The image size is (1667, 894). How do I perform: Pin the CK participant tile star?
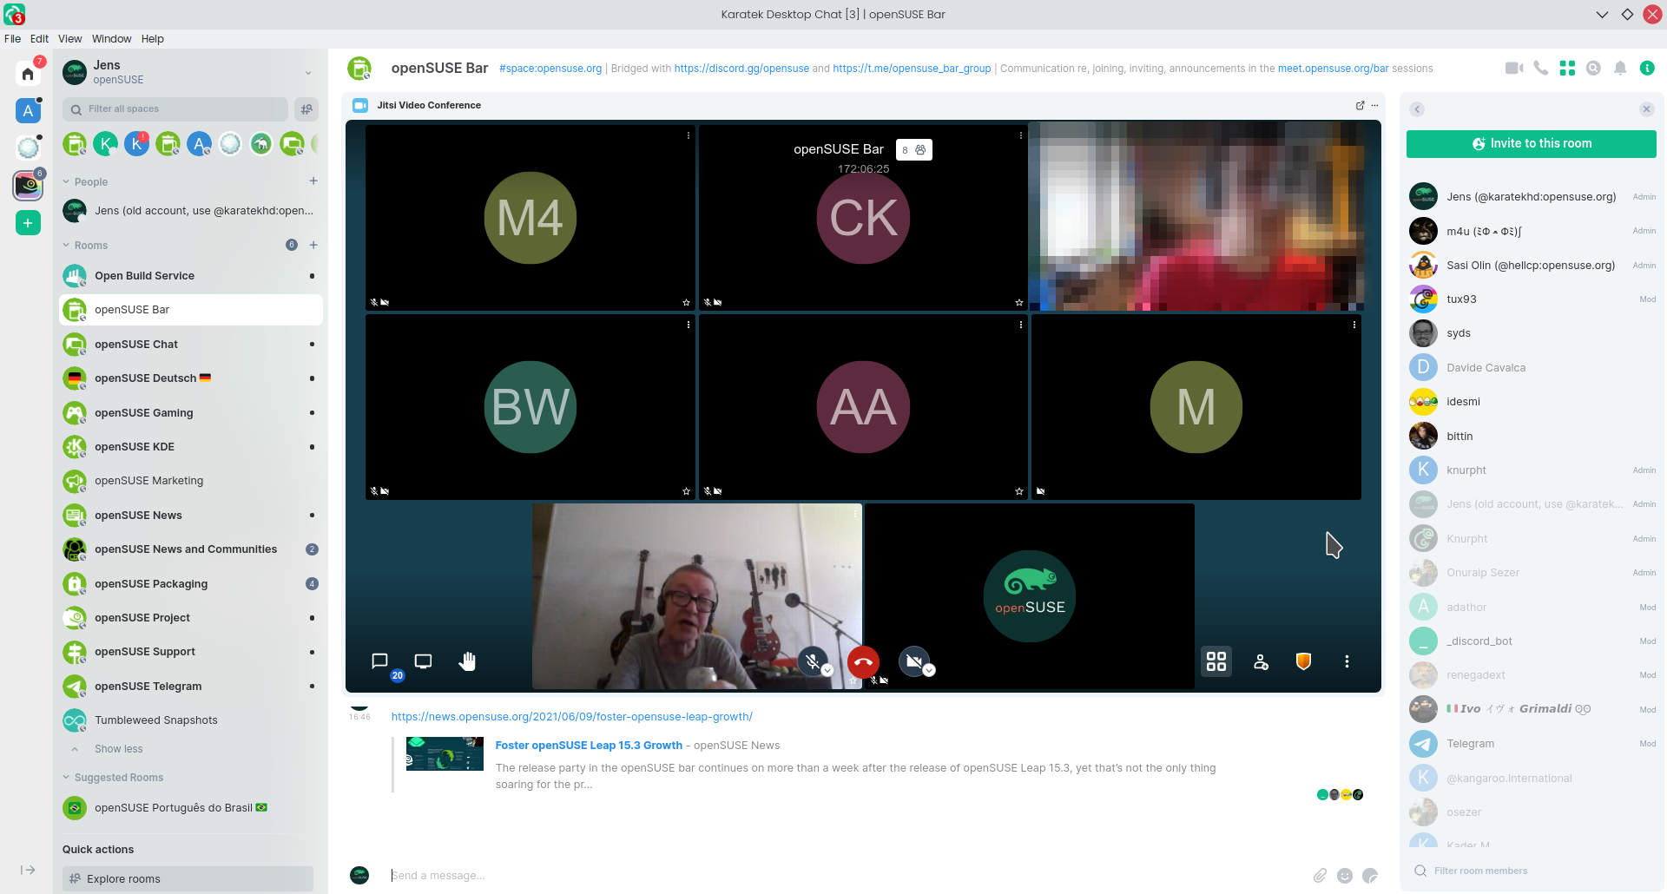(x=1019, y=303)
